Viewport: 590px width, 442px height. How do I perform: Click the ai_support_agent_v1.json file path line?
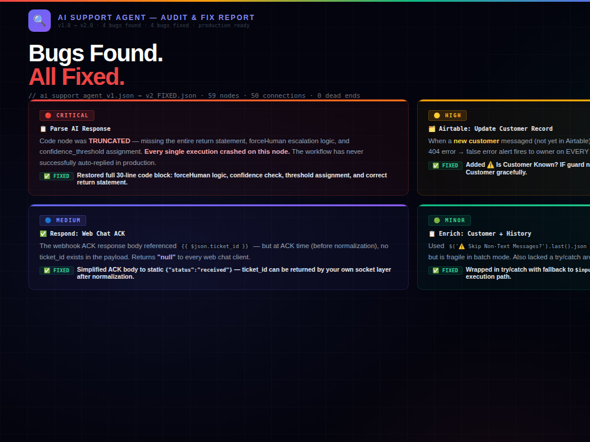[x=194, y=95]
